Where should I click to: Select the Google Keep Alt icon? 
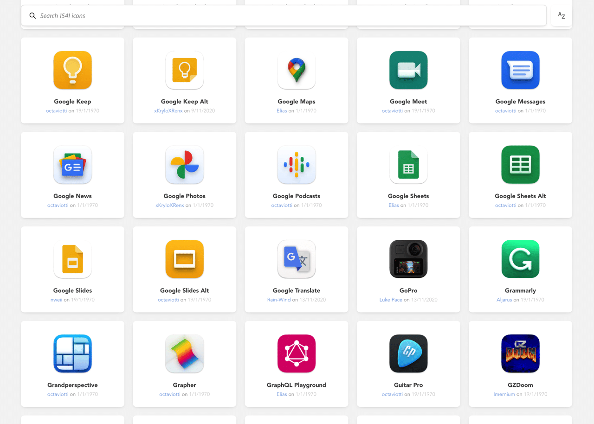click(x=185, y=70)
